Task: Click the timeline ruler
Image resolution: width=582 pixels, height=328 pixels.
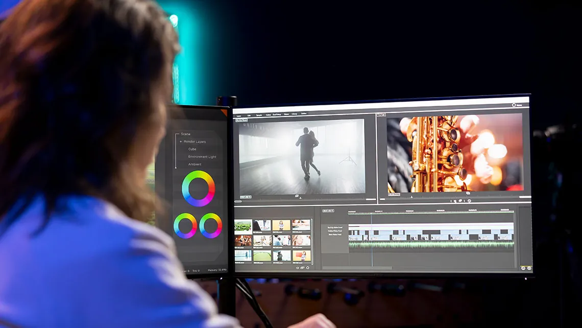Action: 431,212
